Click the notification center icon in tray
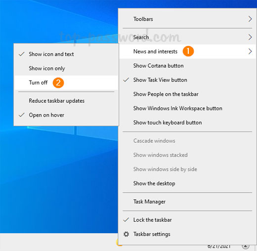 [246, 247]
